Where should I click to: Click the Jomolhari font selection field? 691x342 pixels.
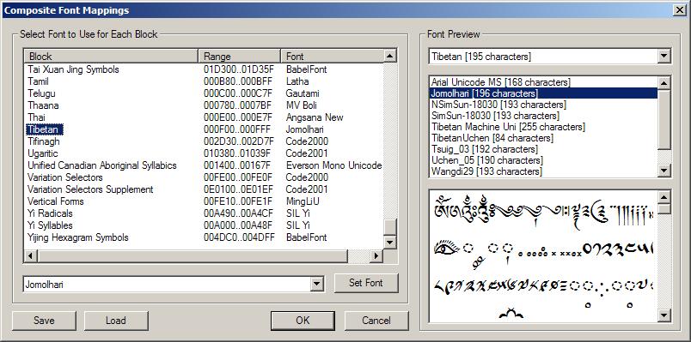(168, 285)
